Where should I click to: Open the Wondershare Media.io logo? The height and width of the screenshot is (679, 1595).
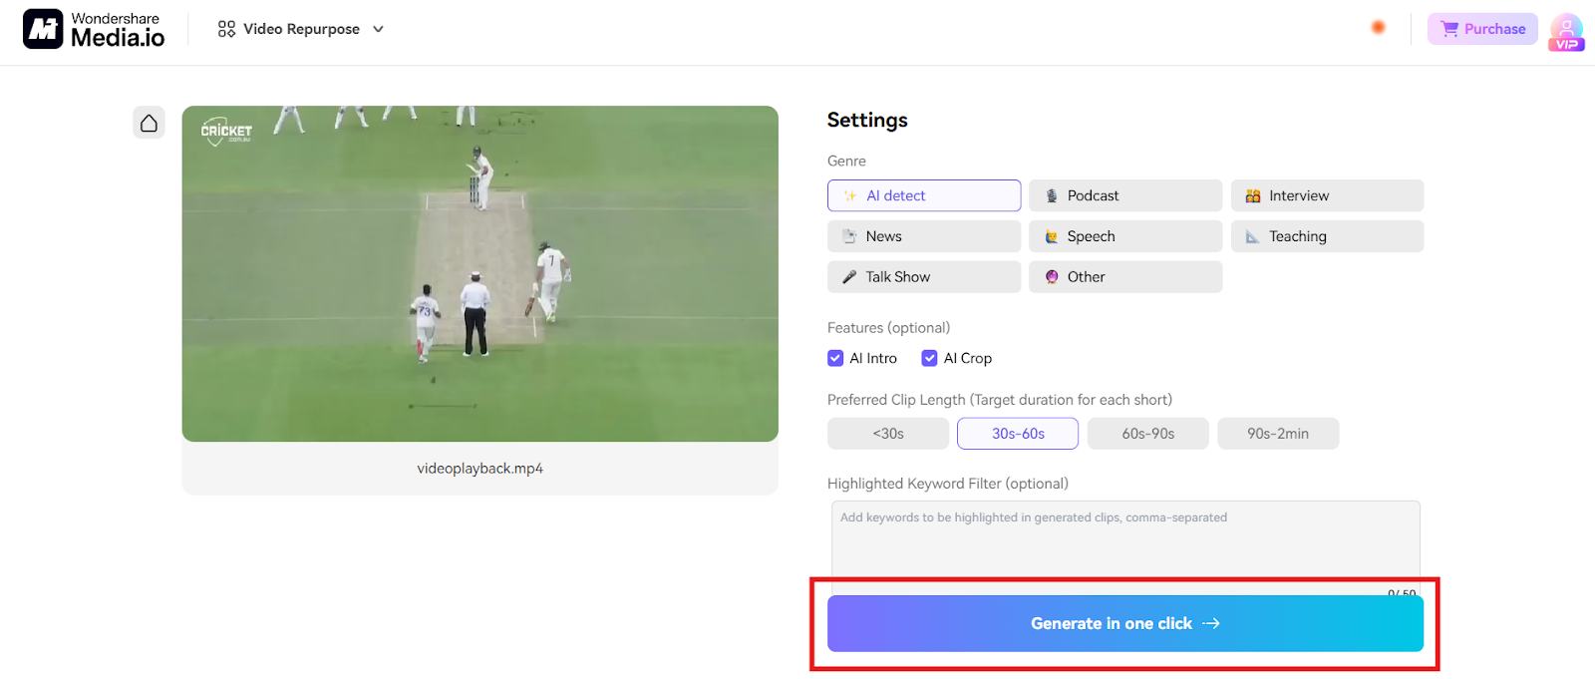point(95,30)
